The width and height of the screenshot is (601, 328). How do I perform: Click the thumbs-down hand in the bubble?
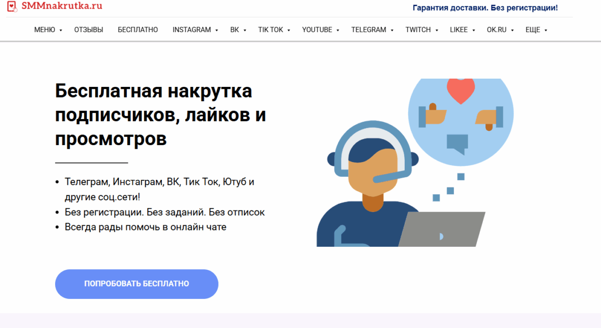(489, 119)
